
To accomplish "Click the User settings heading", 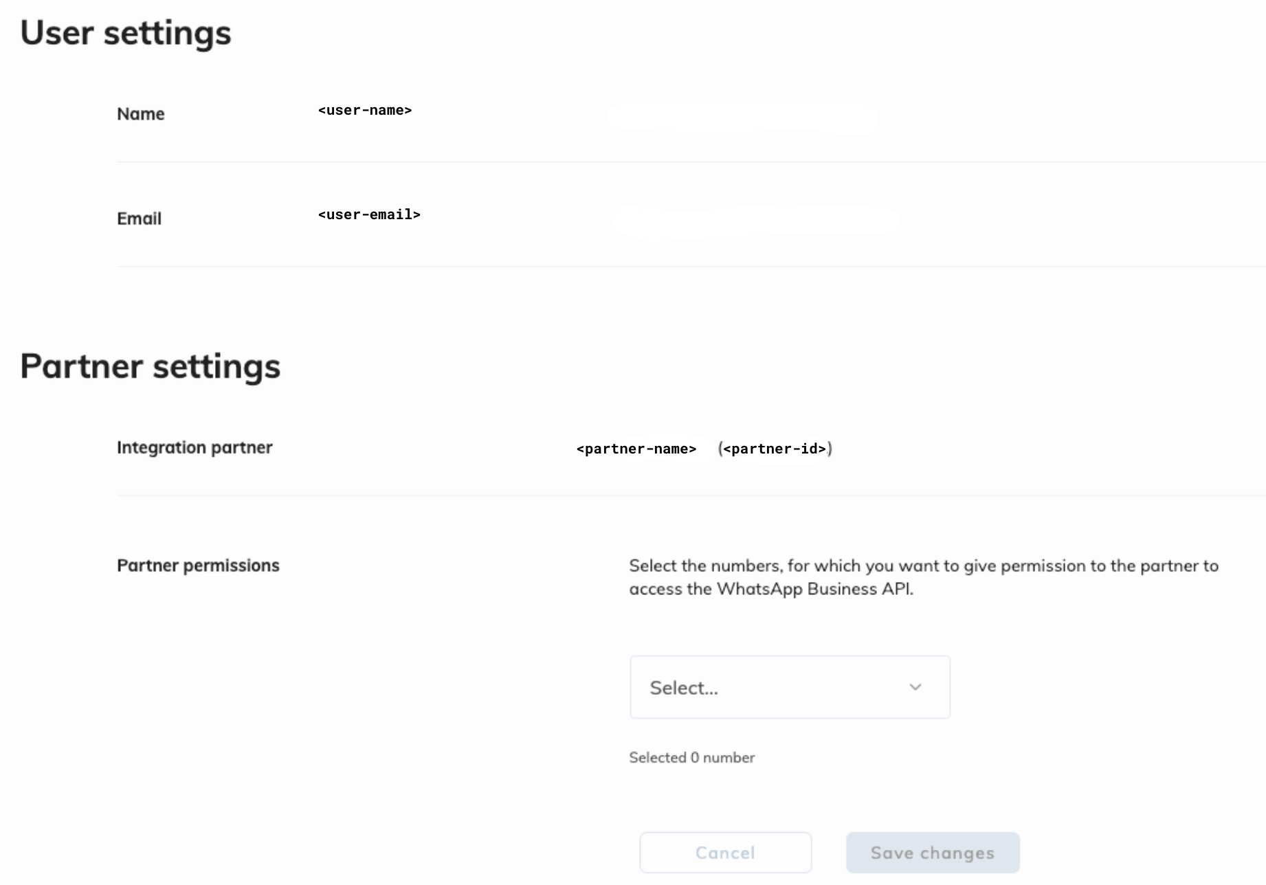I will pos(126,33).
